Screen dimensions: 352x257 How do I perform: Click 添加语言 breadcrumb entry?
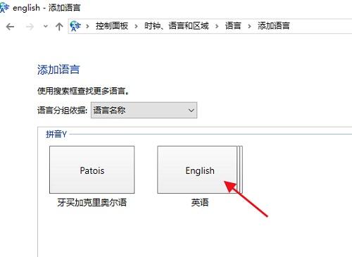tap(274, 26)
